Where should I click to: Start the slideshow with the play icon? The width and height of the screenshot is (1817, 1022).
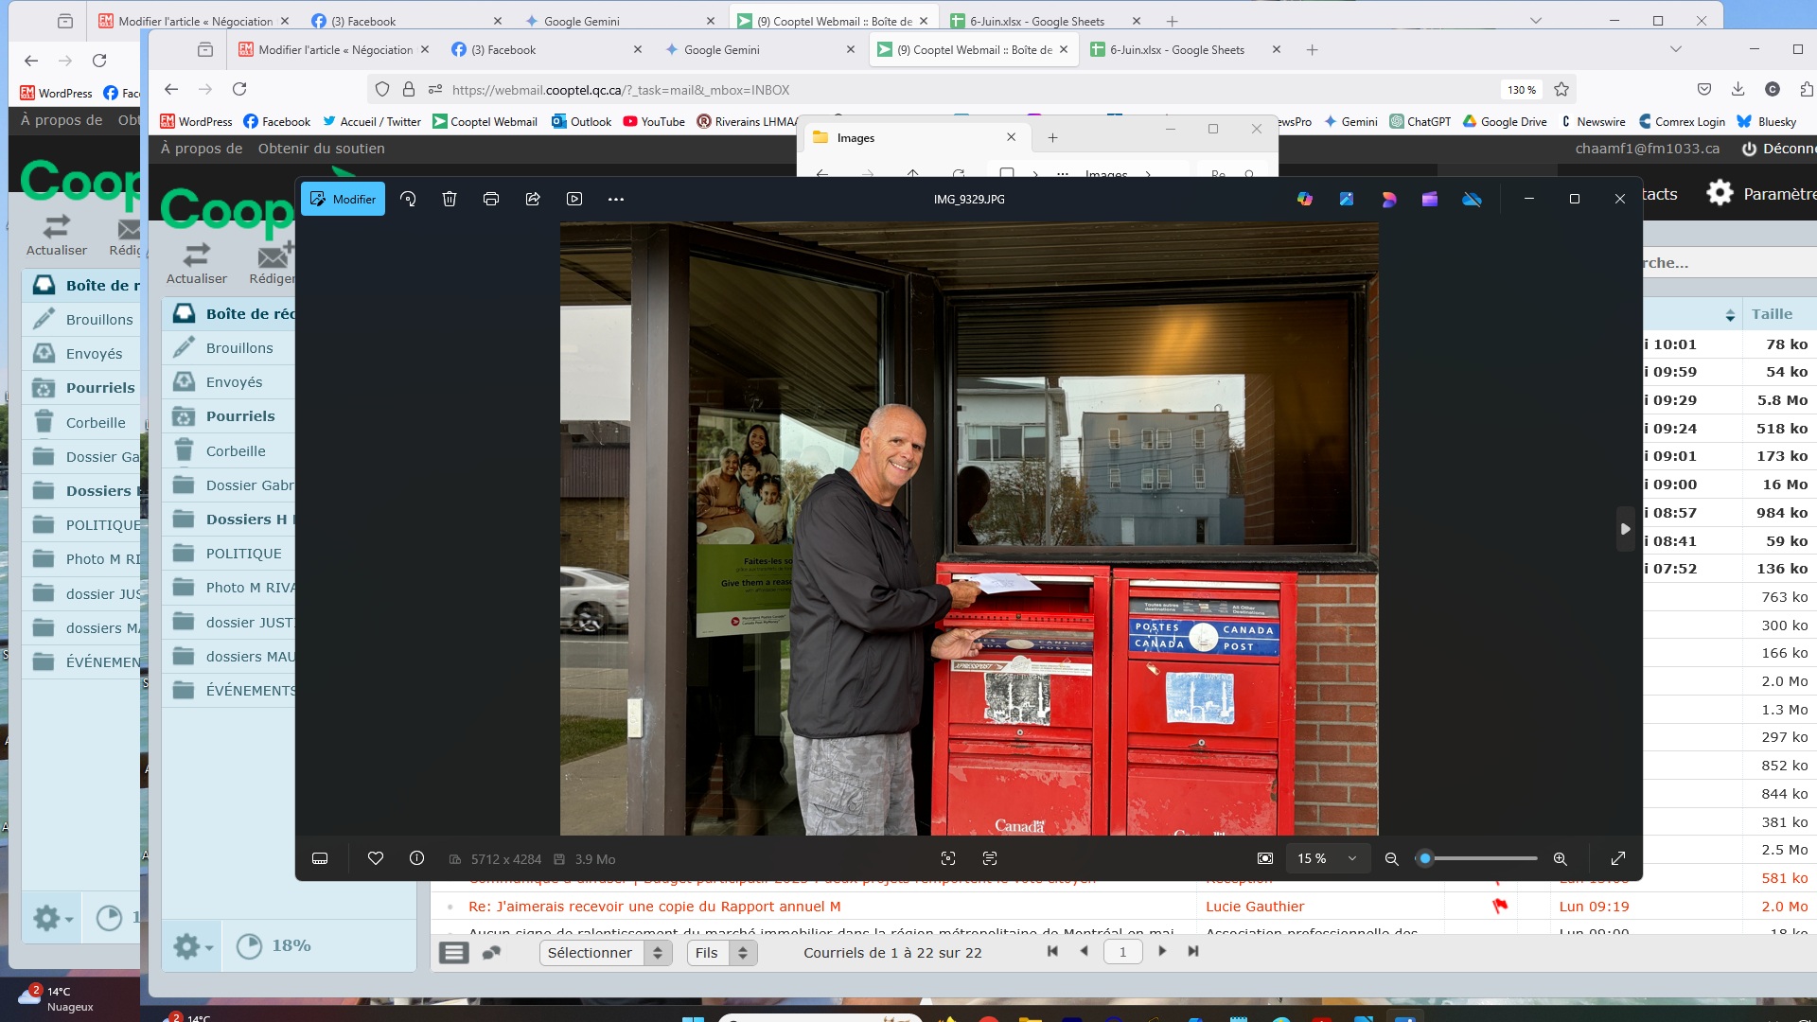click(x=574, y=199)
